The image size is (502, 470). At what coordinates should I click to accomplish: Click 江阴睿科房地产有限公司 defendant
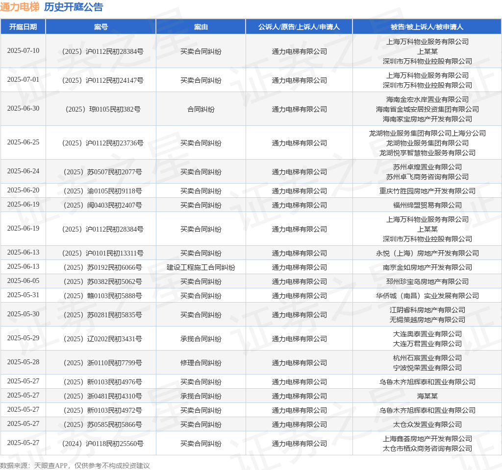tap(427, 310)
